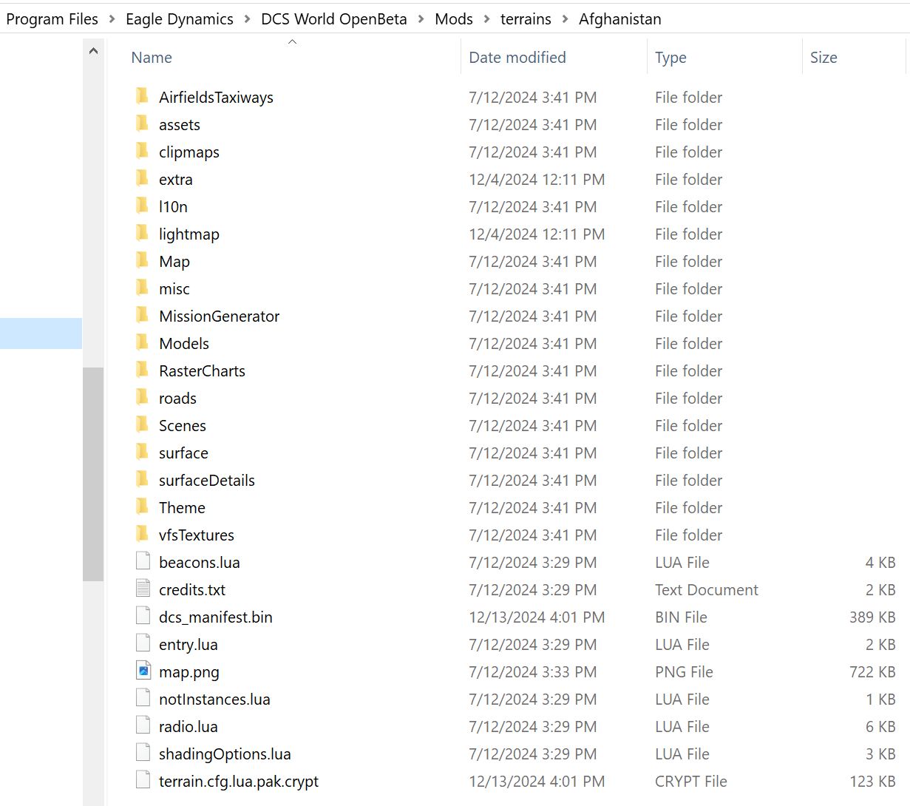
Task: Click the PNG File type entry
Action: 684,672
